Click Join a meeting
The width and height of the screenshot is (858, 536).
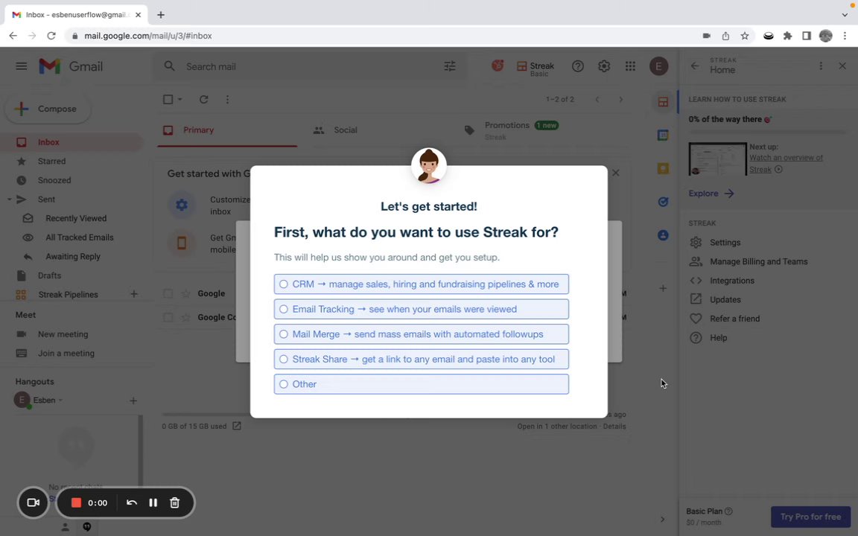(x=66, y=354)
